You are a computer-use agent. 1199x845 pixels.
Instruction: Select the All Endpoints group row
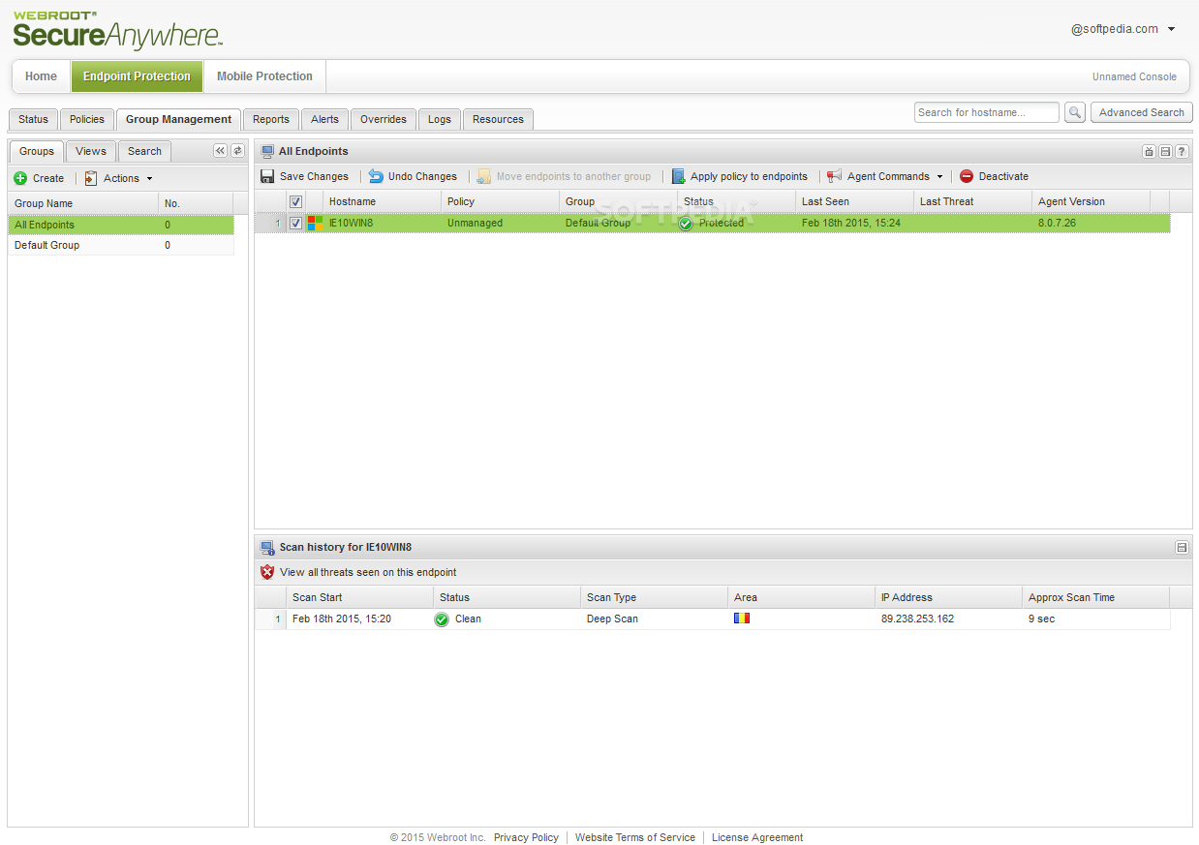121,225
